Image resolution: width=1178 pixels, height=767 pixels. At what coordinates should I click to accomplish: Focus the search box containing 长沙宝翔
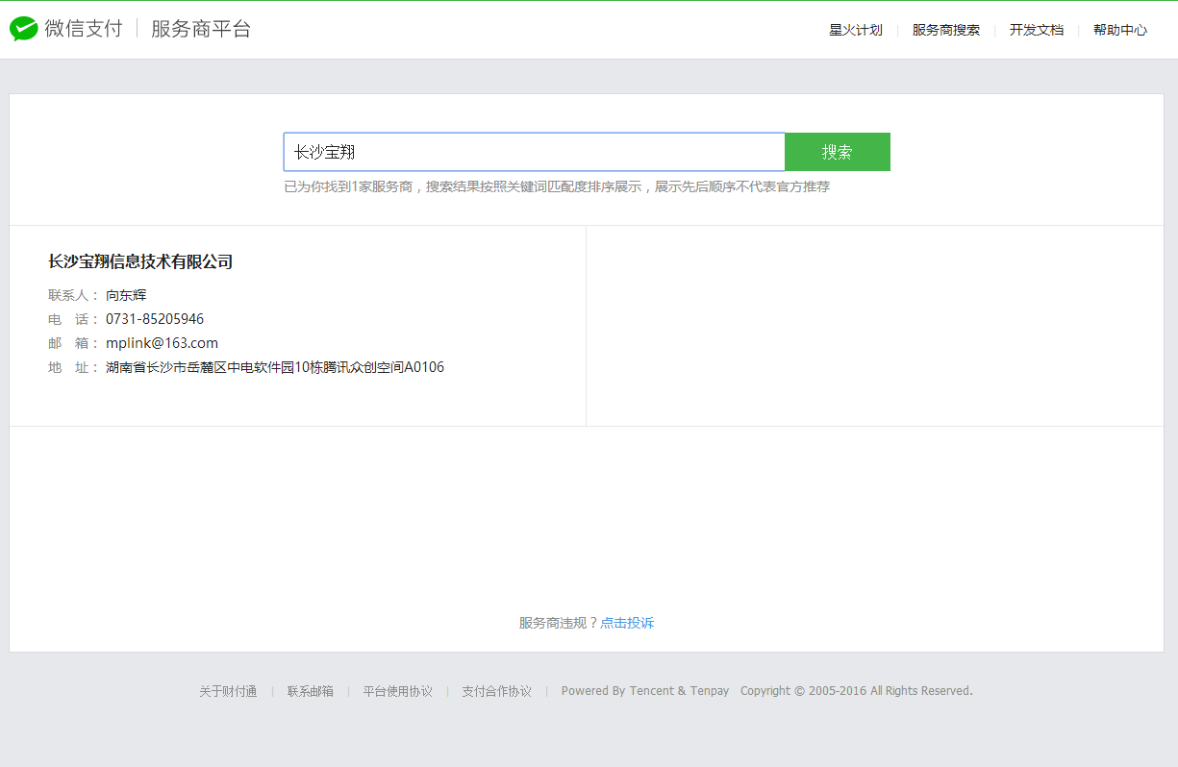[534, 152]
